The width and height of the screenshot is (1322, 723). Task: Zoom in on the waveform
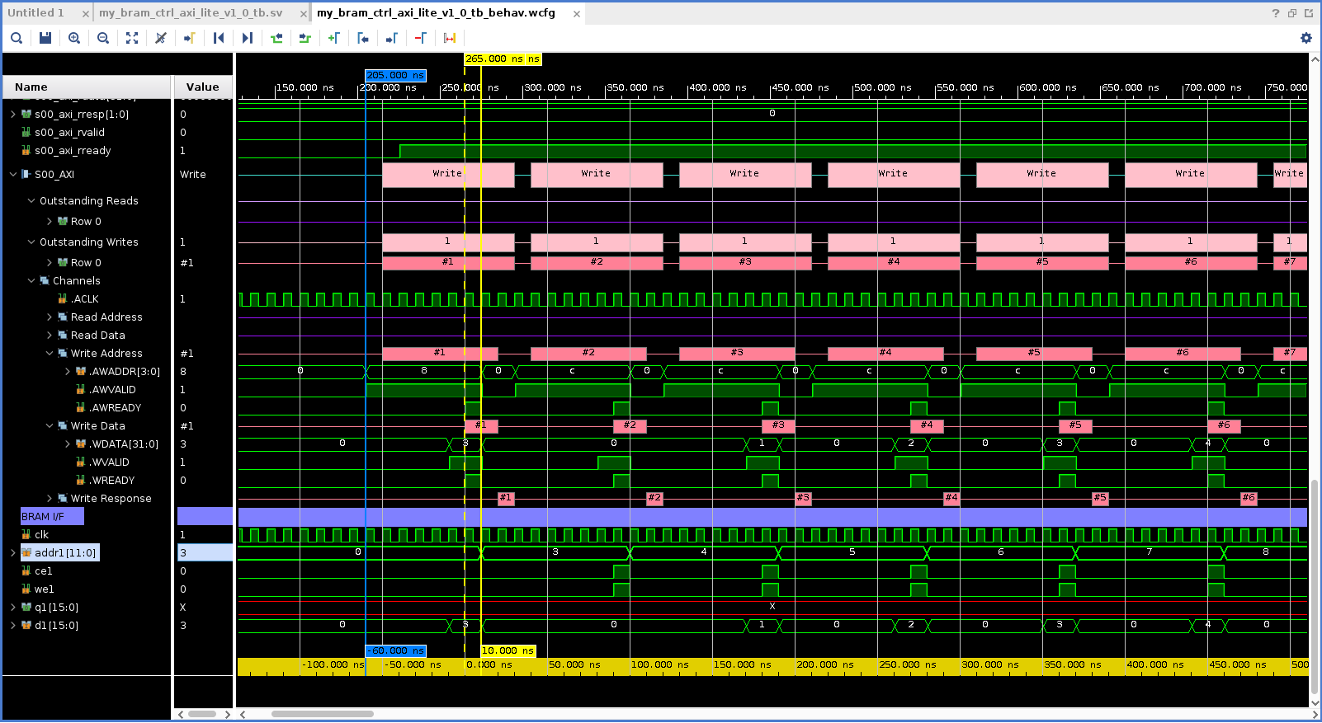coord(74,38)
